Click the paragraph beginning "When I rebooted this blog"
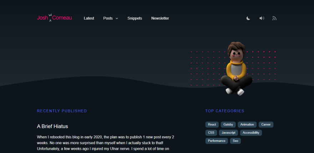Viewport: 314px width, 153px height. tap(106, 143)
